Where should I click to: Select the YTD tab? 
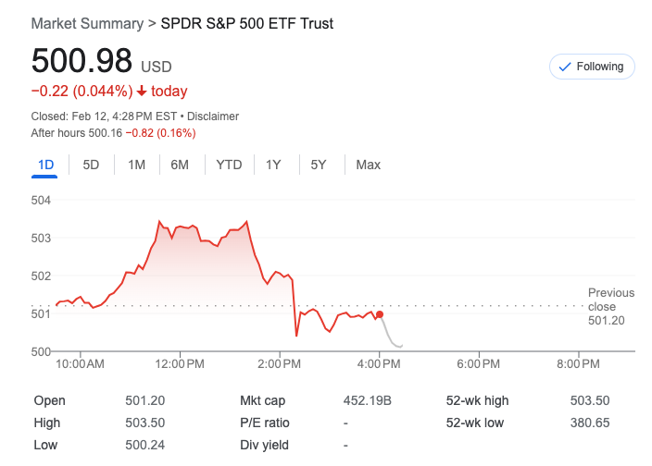tap(229, 165)
